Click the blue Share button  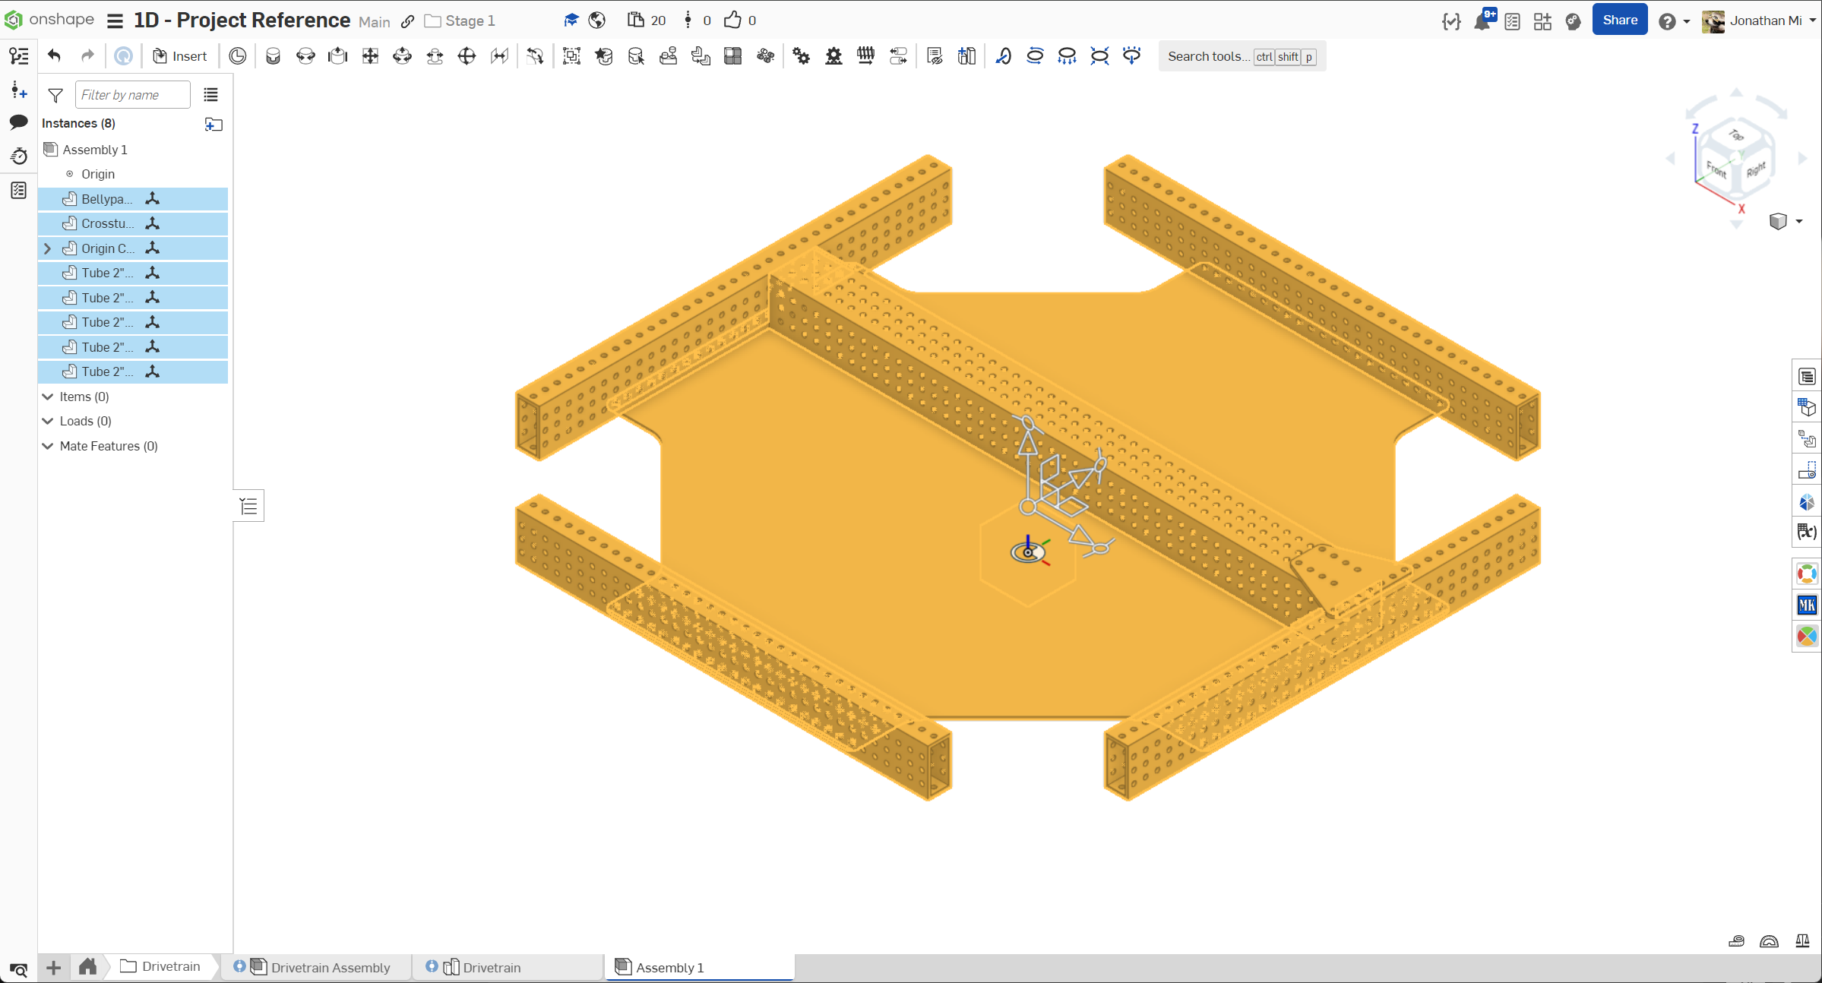pyautogui.click(x=1619, y=21)
